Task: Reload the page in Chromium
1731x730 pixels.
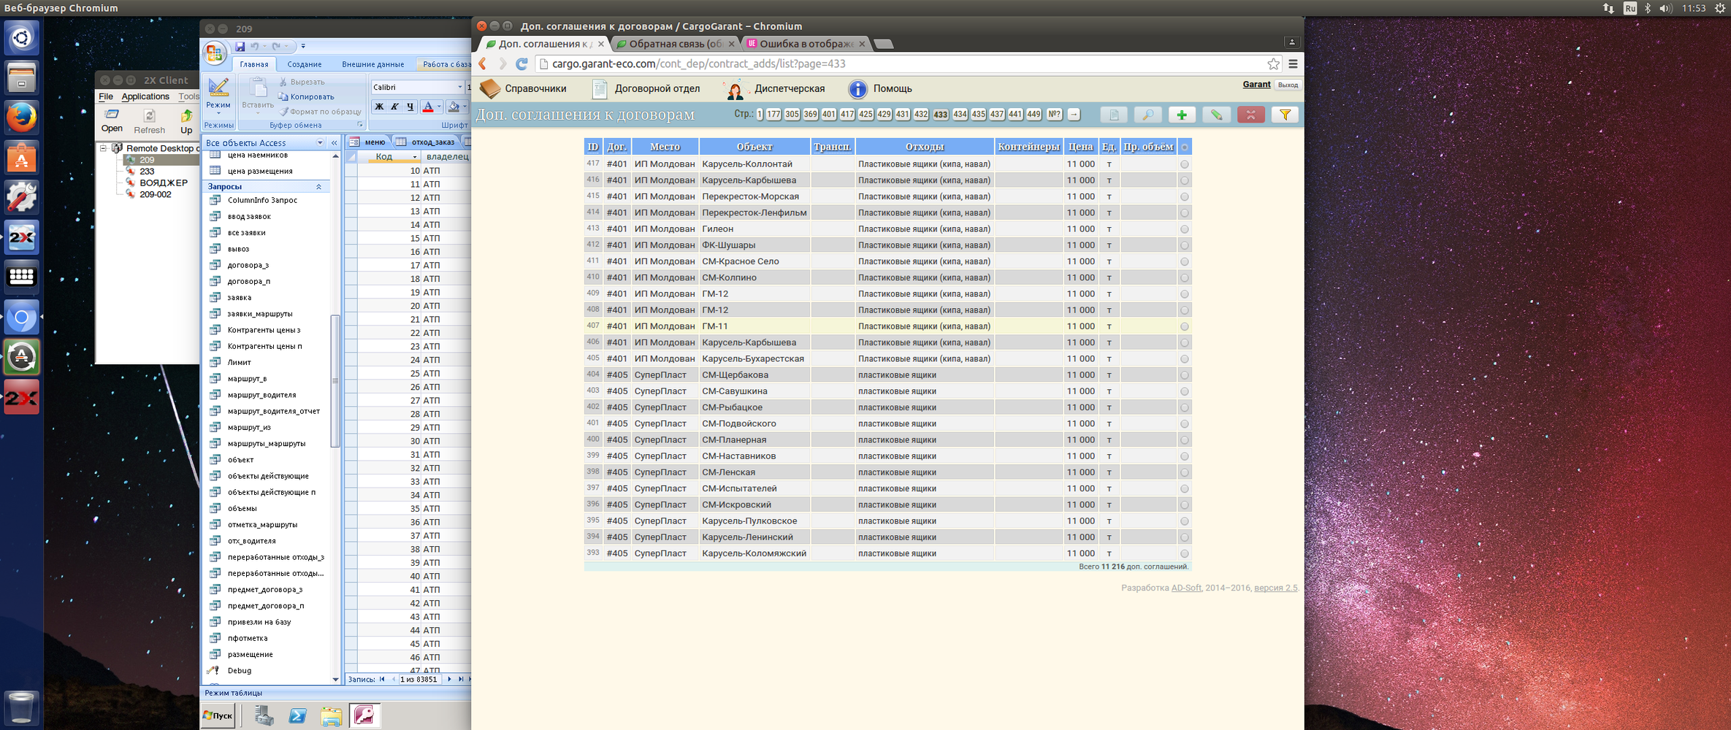Action: [x=521, y=64]
